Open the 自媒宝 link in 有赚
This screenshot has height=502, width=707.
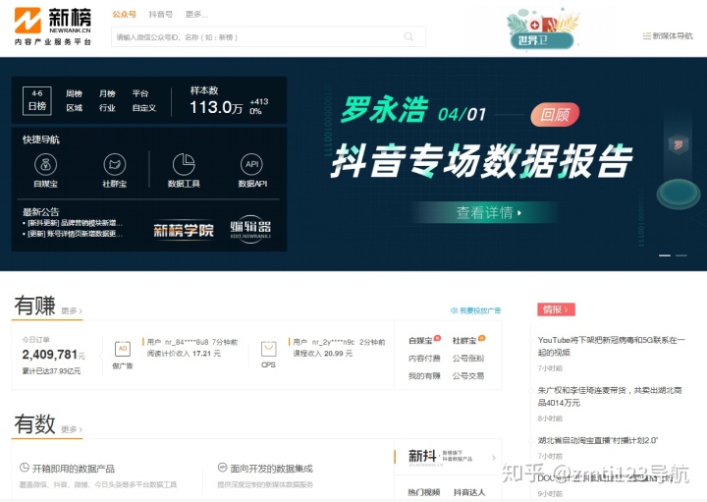coord(420,340)
